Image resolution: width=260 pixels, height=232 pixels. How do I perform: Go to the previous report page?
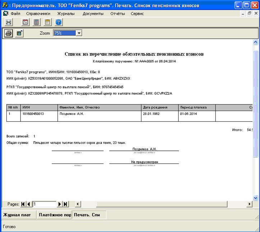[29, 204]
